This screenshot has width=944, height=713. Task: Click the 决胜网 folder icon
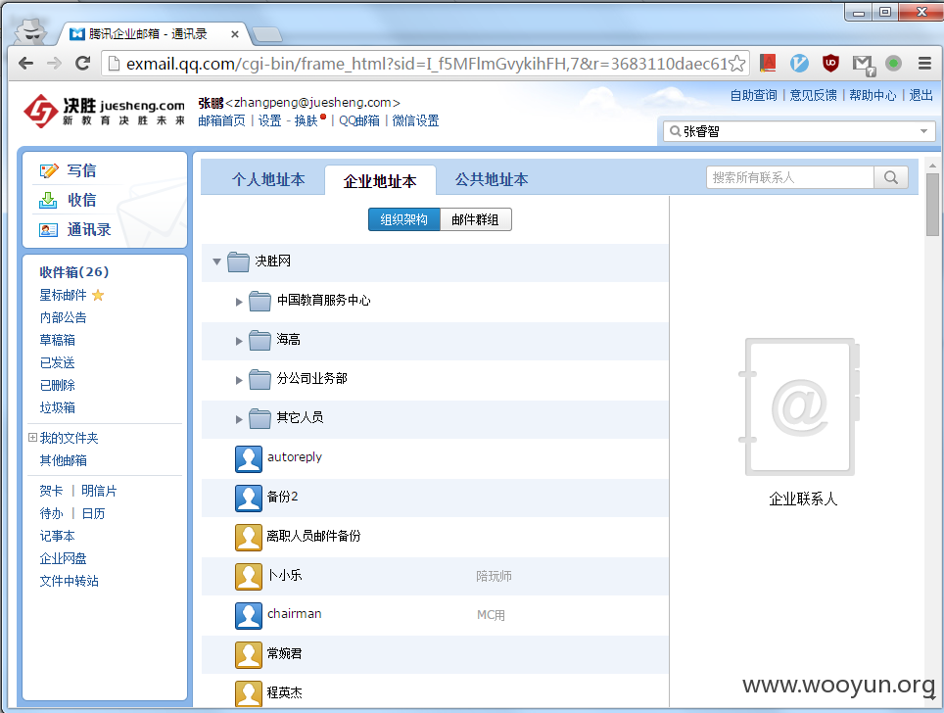pos(238,261)
